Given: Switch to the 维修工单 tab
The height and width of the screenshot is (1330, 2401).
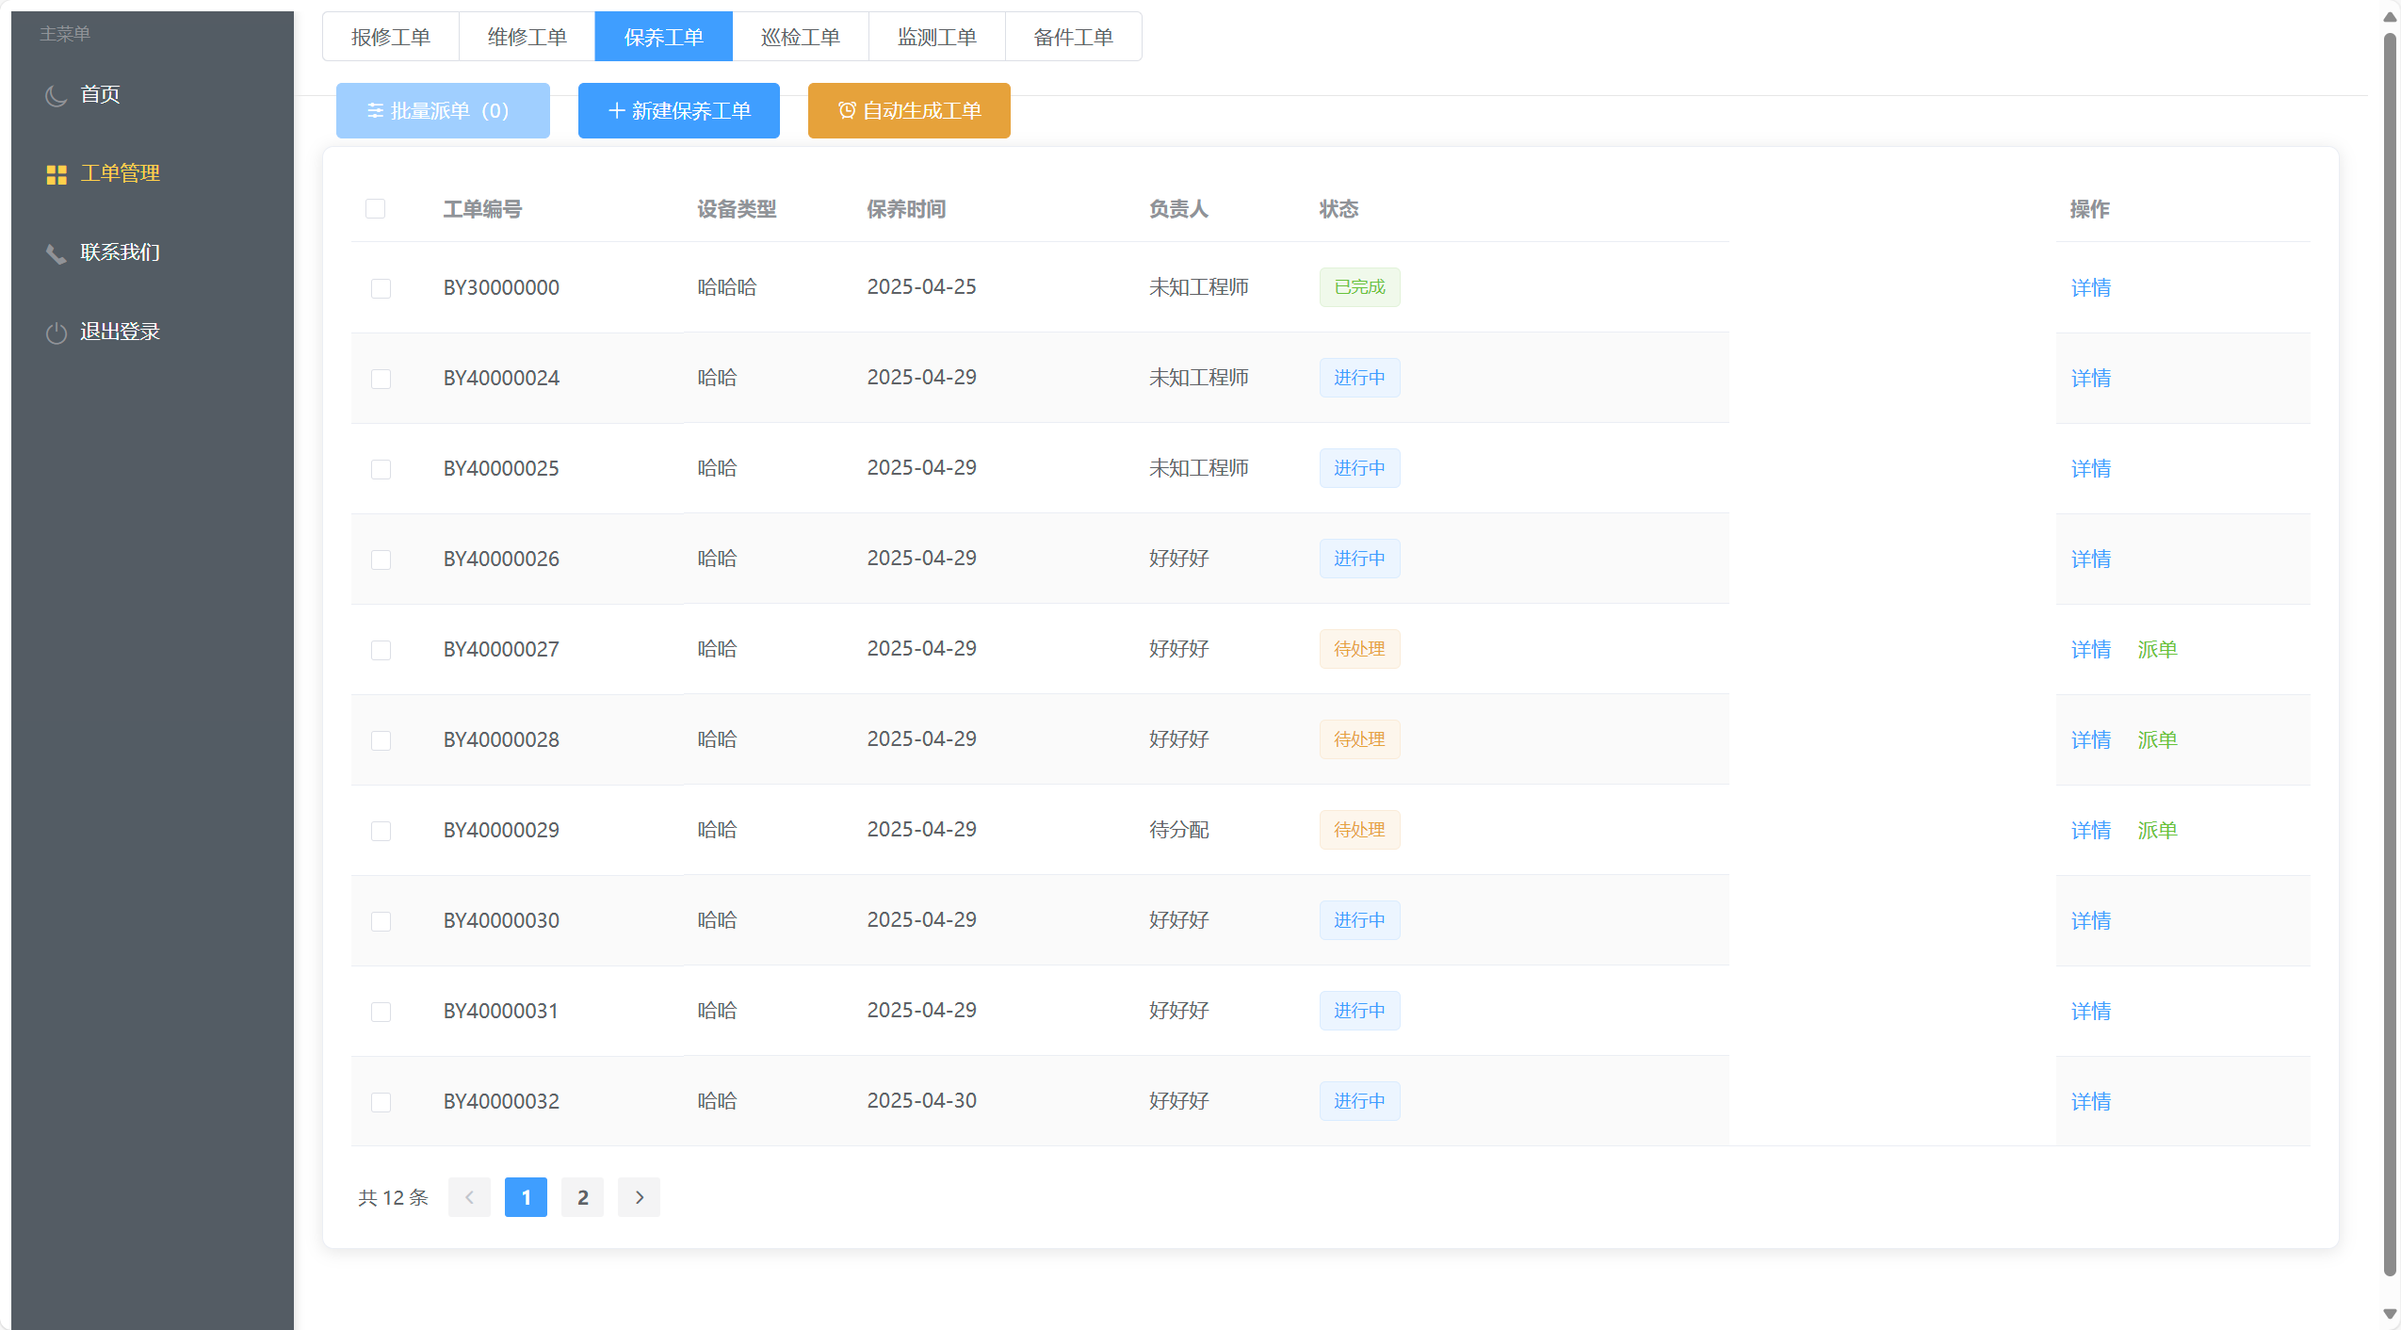Looking at the screenshot, I should [x=527, y=37].
